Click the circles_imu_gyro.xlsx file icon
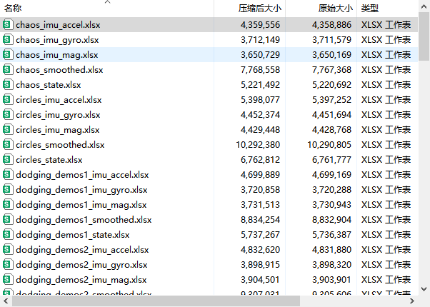 coord(8,114)
